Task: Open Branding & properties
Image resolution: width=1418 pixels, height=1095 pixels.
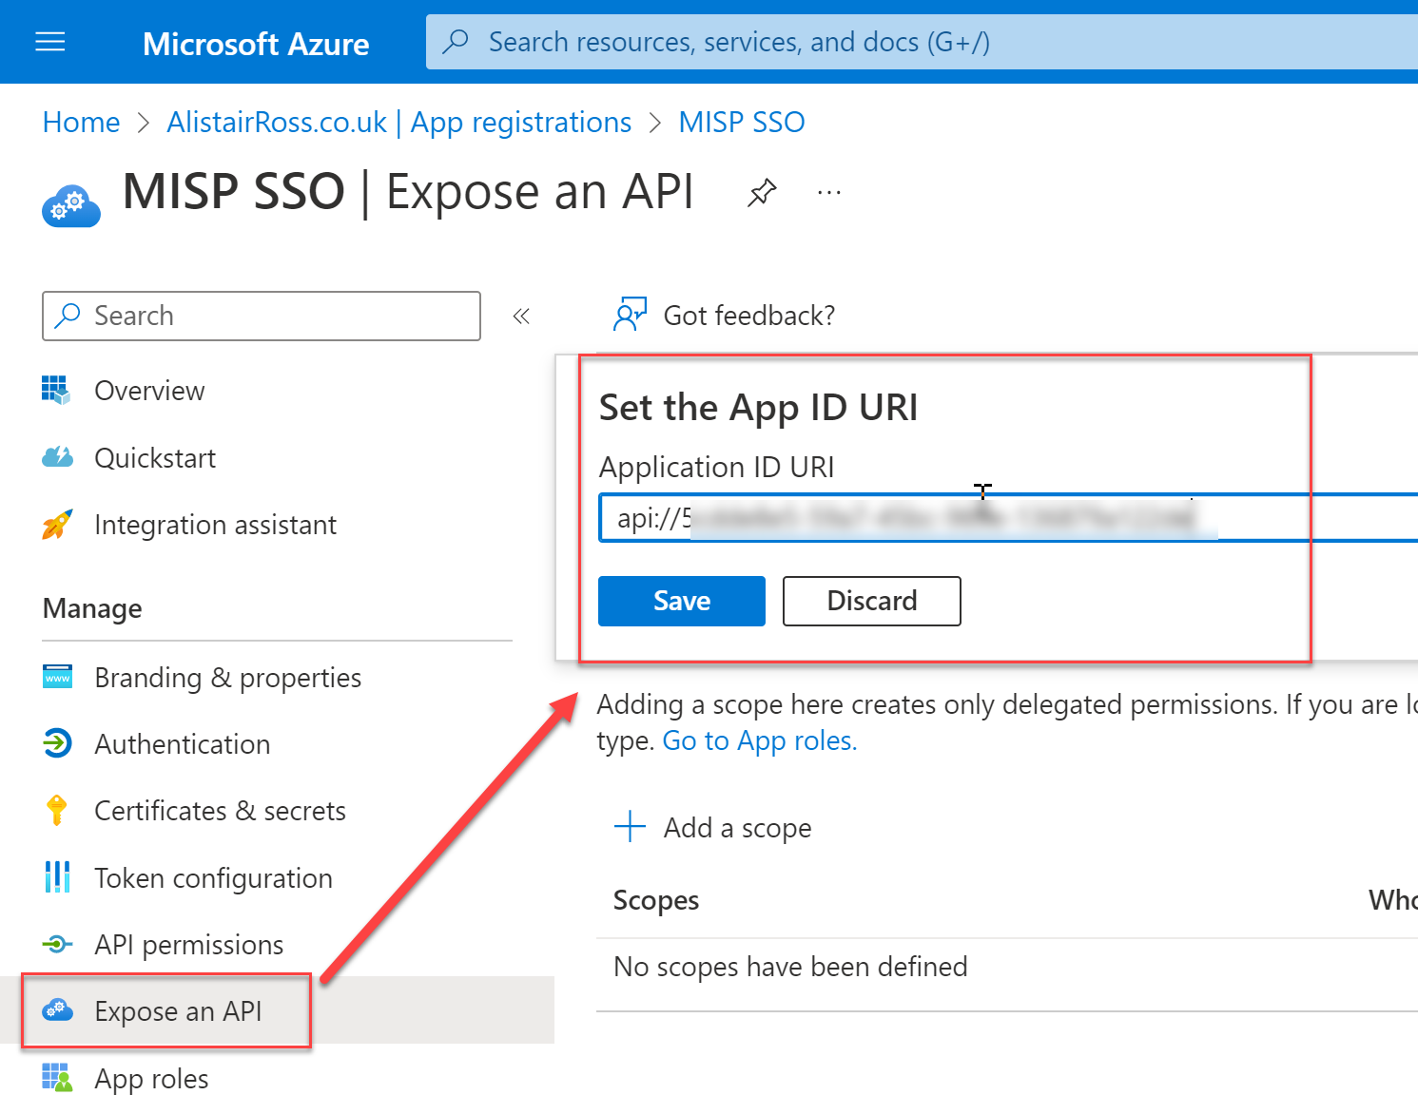Action: click(228, 678)
